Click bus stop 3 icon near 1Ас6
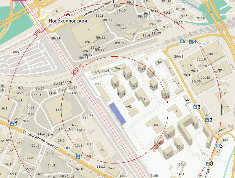Screen dimensions: 235x178 click(x=208, y=164)
